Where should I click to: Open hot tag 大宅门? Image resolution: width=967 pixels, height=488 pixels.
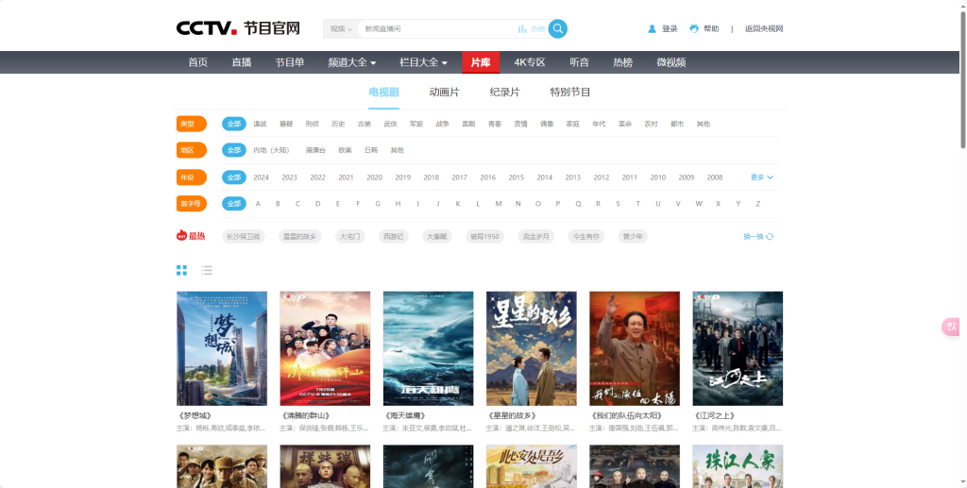[x=349, y=237]
